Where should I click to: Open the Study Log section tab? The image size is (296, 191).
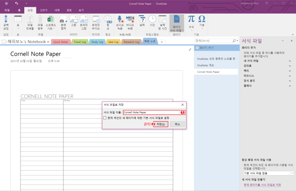[x=97, y=42]
